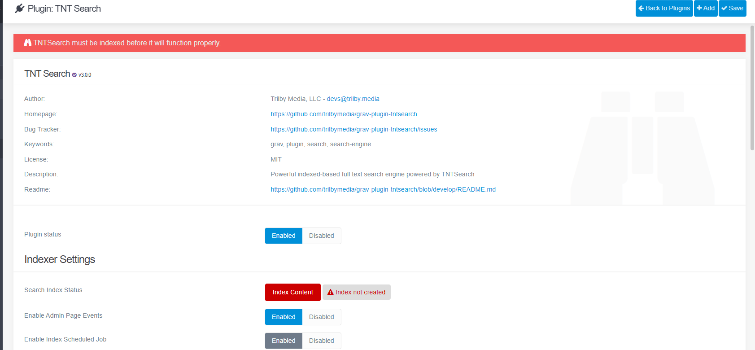755x350 pixels.
Task: Click the 'Author:' label
Action: (x=35, y=99)
